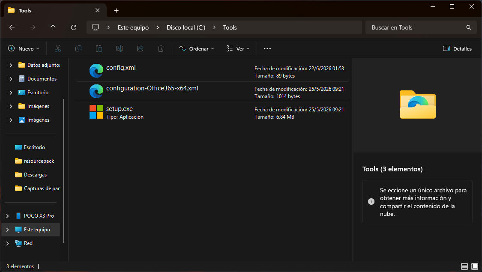The width and height of the screenshot is (482, 272).
Task: Switch to large thumbnails view in status bar
Action: pos(475,266)
